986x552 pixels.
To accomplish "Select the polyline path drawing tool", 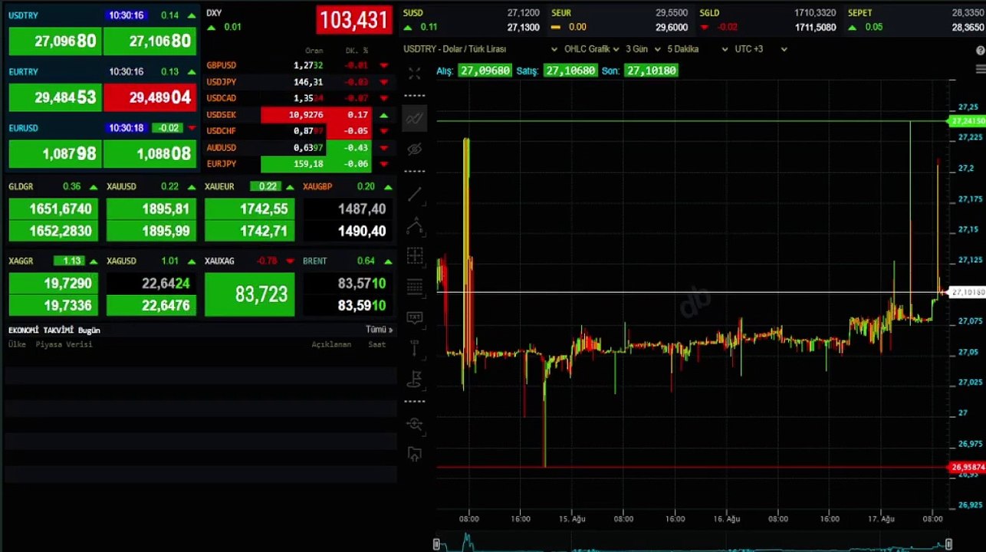I will (x=415, y=225).
